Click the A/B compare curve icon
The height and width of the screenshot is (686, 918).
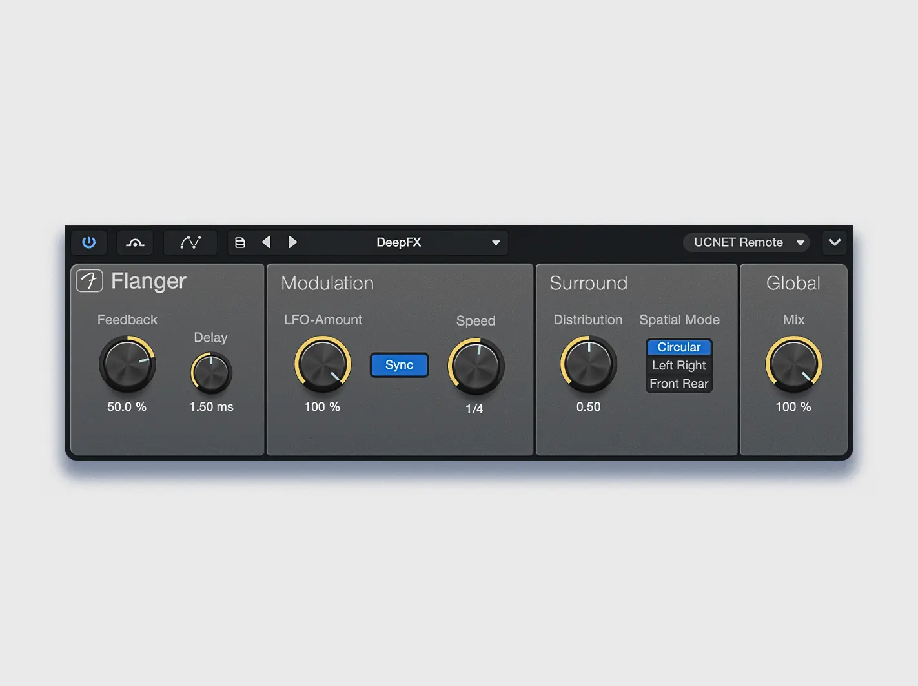135,242
